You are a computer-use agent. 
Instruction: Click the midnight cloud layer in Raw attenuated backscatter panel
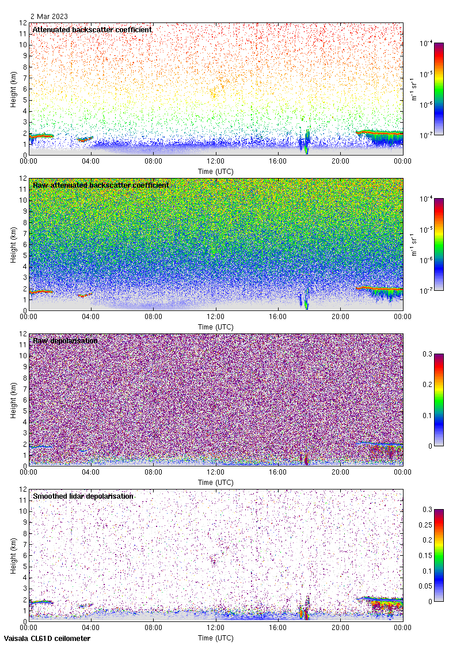tap(41, 291)
